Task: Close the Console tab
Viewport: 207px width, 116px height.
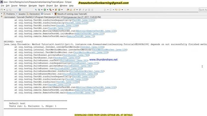Action: (52, 14)
